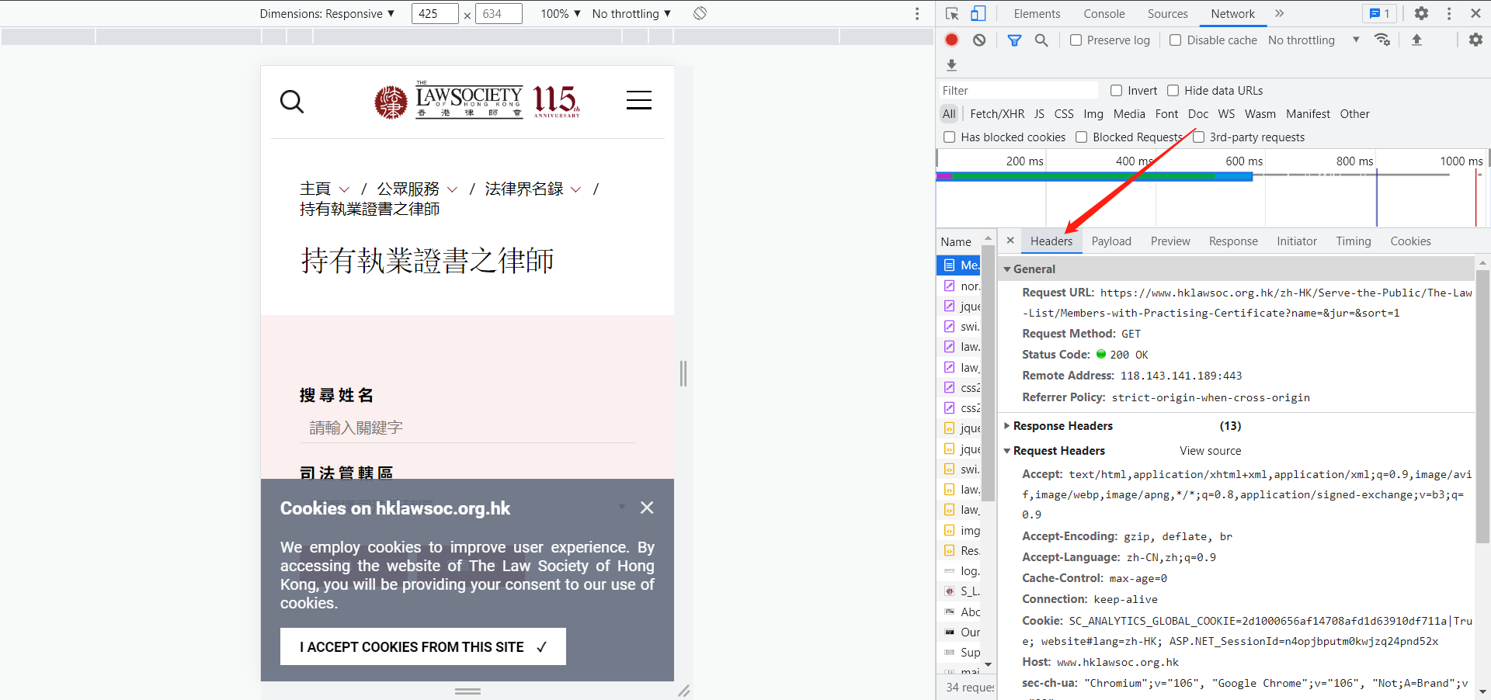Click the record network log button
This screenshot has width=1491, height=700.
[x=951, y=40]
